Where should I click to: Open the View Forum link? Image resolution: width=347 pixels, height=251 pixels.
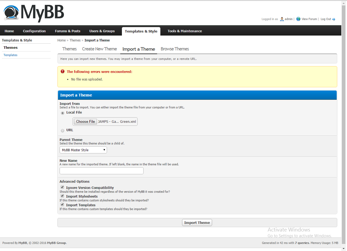pos(309,19)
